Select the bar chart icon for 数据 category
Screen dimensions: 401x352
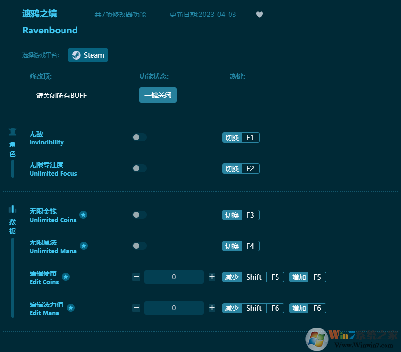point(12,209)
